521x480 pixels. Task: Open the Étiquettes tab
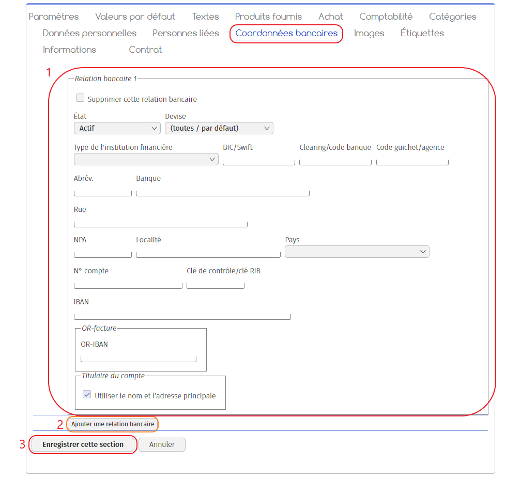click(422, 33)
